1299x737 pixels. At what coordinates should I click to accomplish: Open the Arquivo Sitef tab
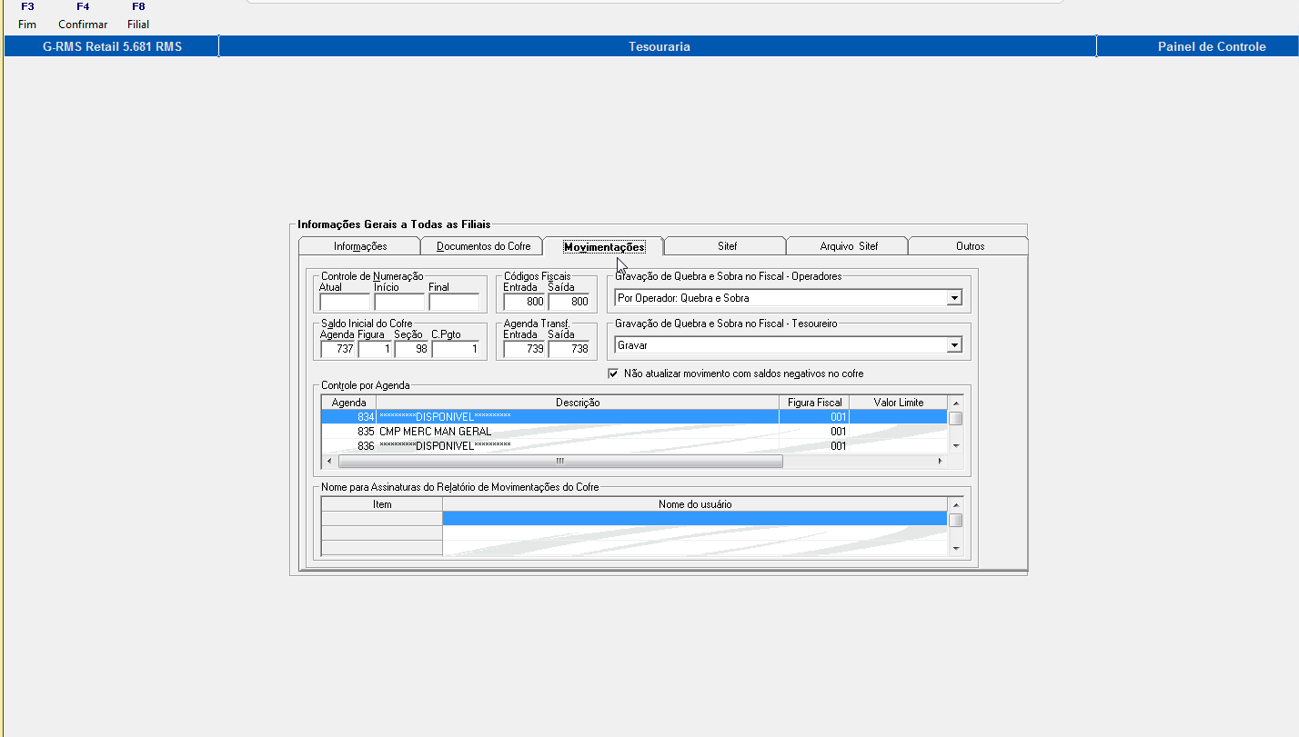click(x=848, y=246)
